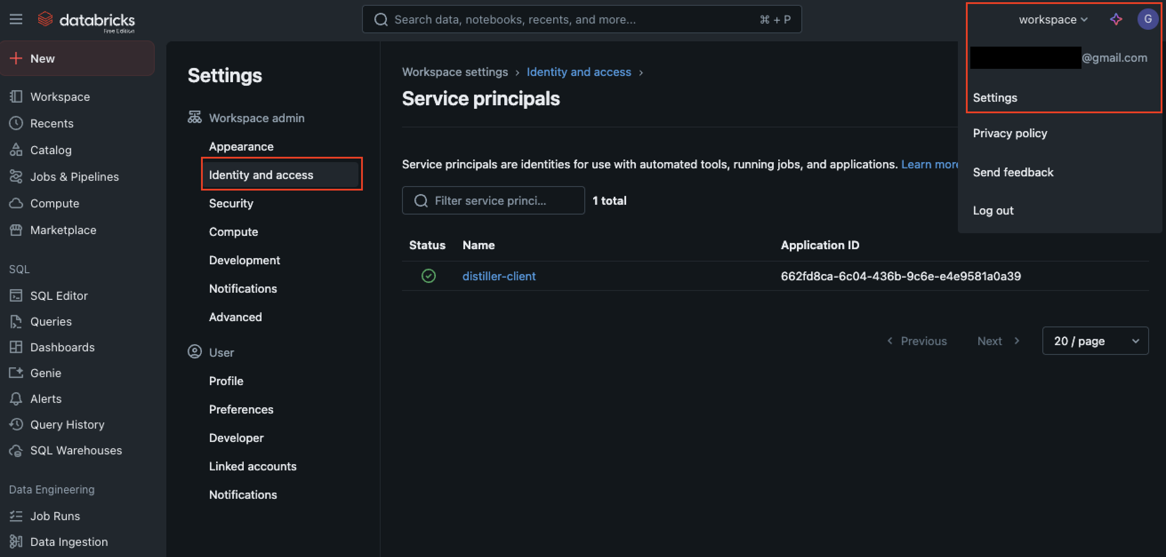Open SQL Editor from sidebar
Image resolution: width=1166 pixels, height=557 pixels.
click(x=59, y=296)
